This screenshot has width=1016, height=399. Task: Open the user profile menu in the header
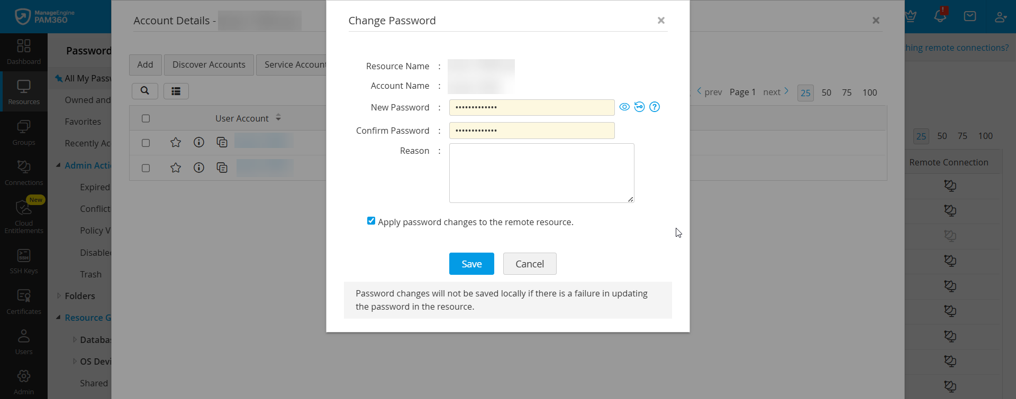[1001, 16]
